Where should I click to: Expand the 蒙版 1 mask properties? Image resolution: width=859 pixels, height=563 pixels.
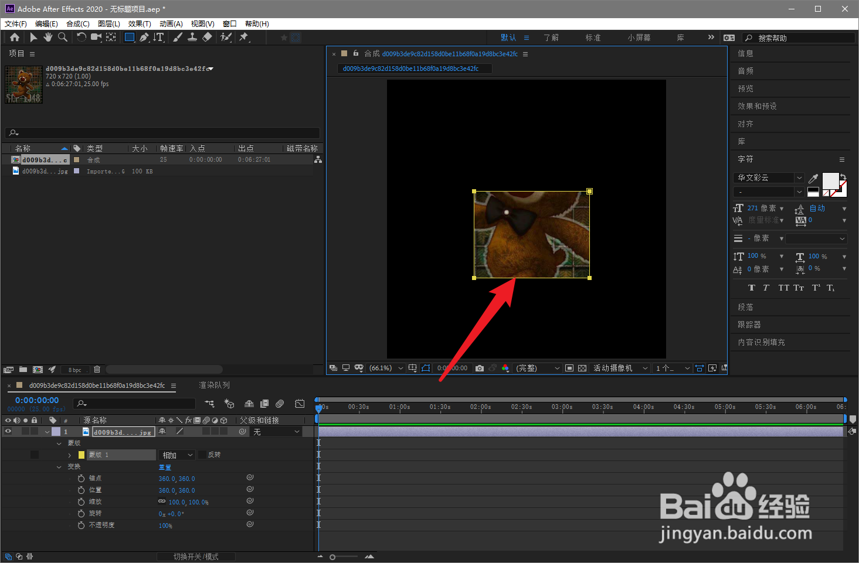[70, 455]
